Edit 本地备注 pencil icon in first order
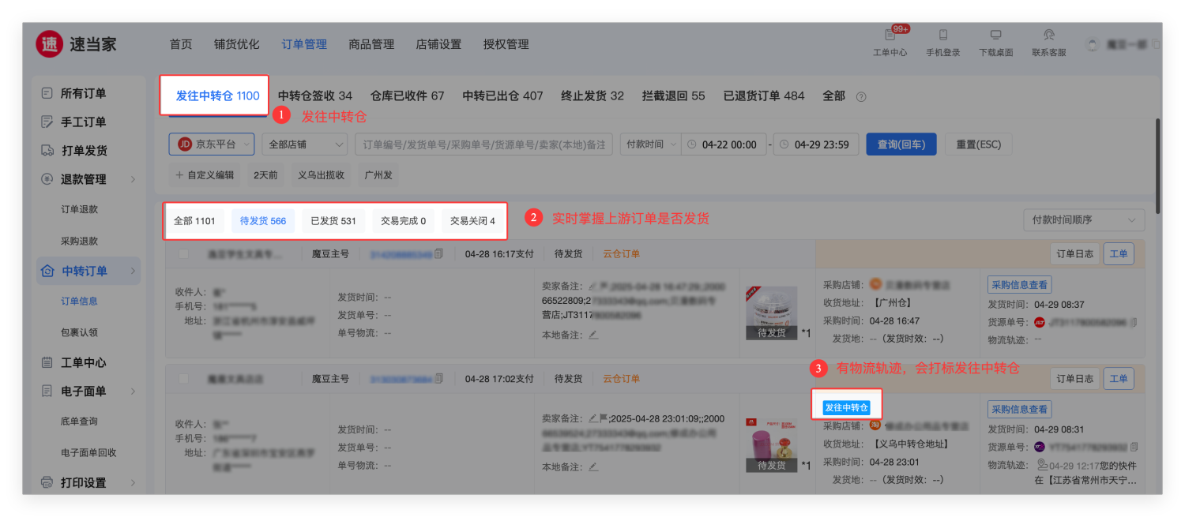The height and width of the screenshot is (517, 1185). 593,335
